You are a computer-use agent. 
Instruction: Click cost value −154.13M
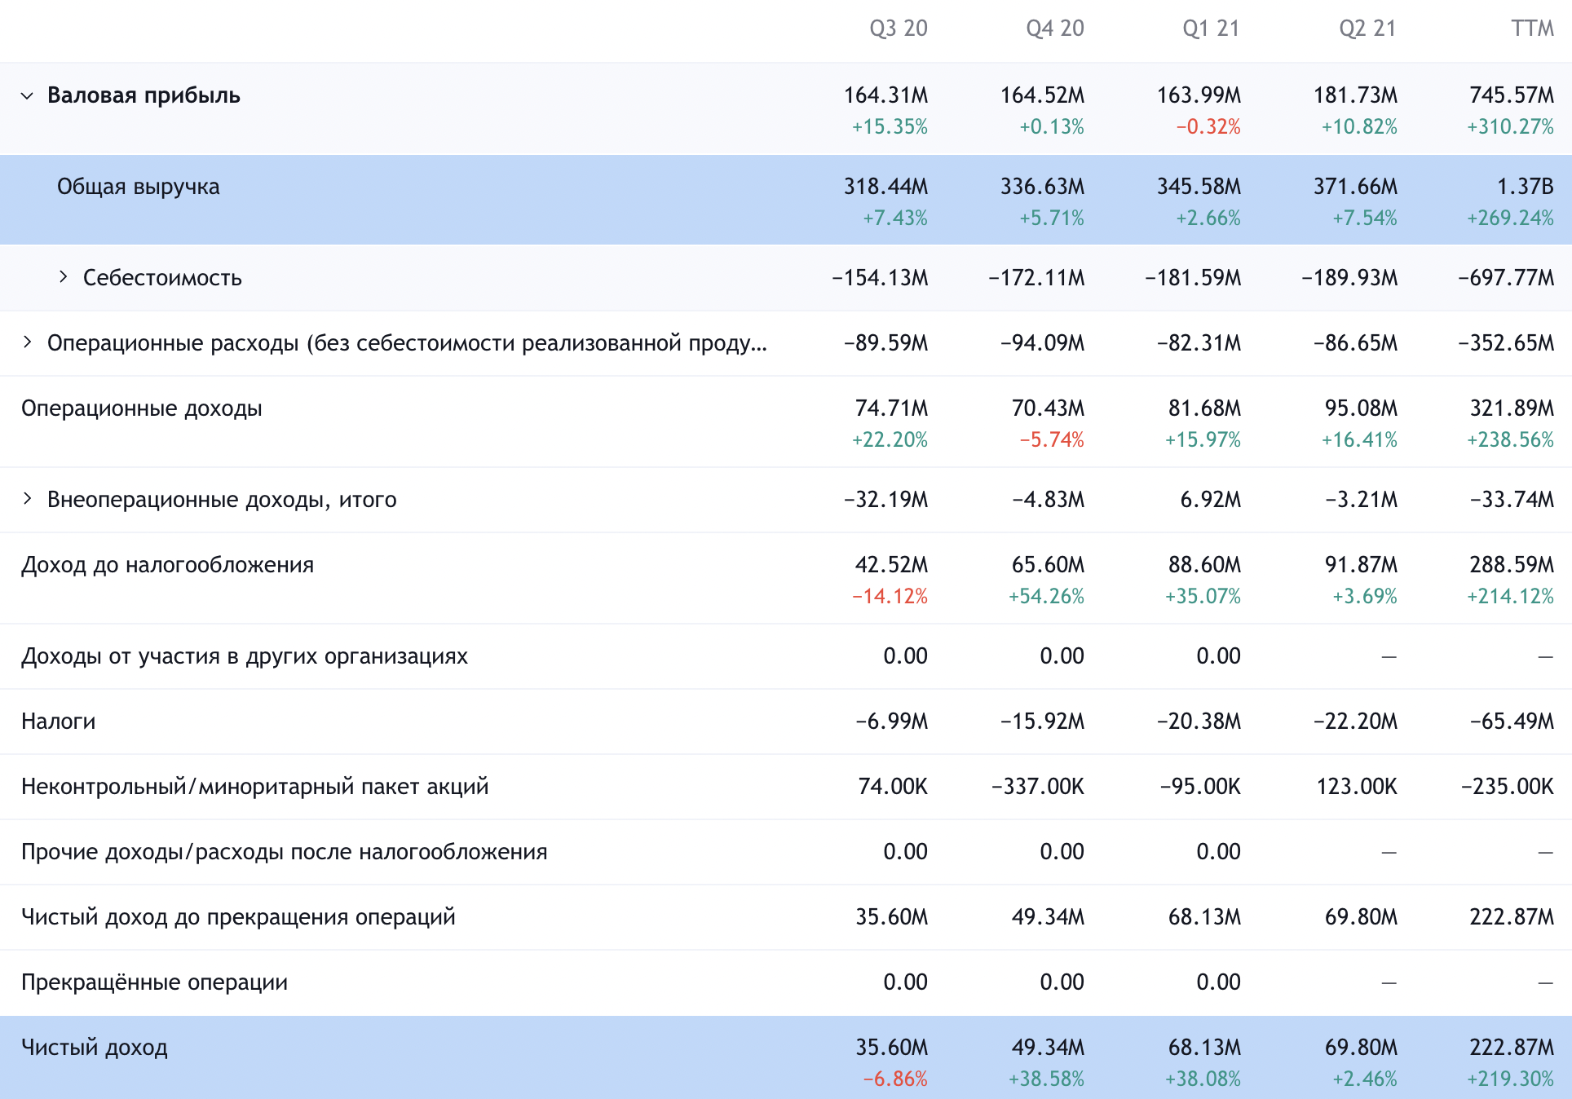880,278
